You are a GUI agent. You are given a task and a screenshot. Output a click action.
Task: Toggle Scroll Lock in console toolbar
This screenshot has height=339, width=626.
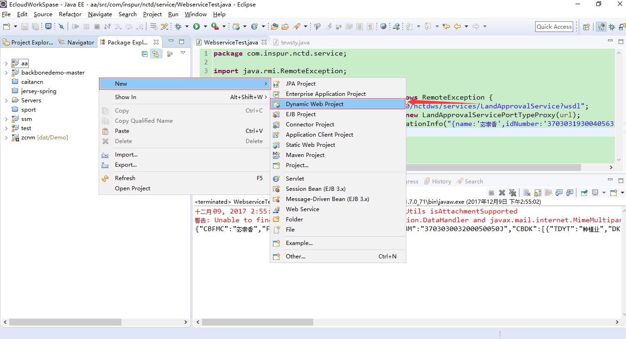click(537, 193)
